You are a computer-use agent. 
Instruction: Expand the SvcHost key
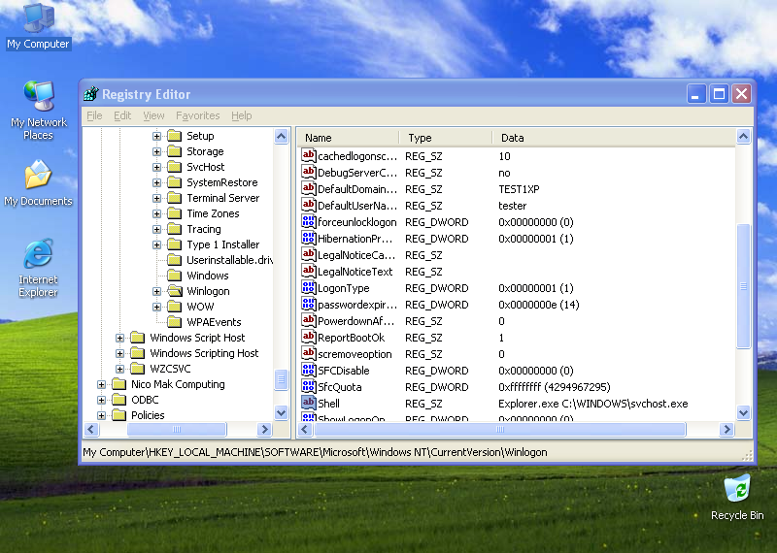pyautogui.click(x=156, y=167)
